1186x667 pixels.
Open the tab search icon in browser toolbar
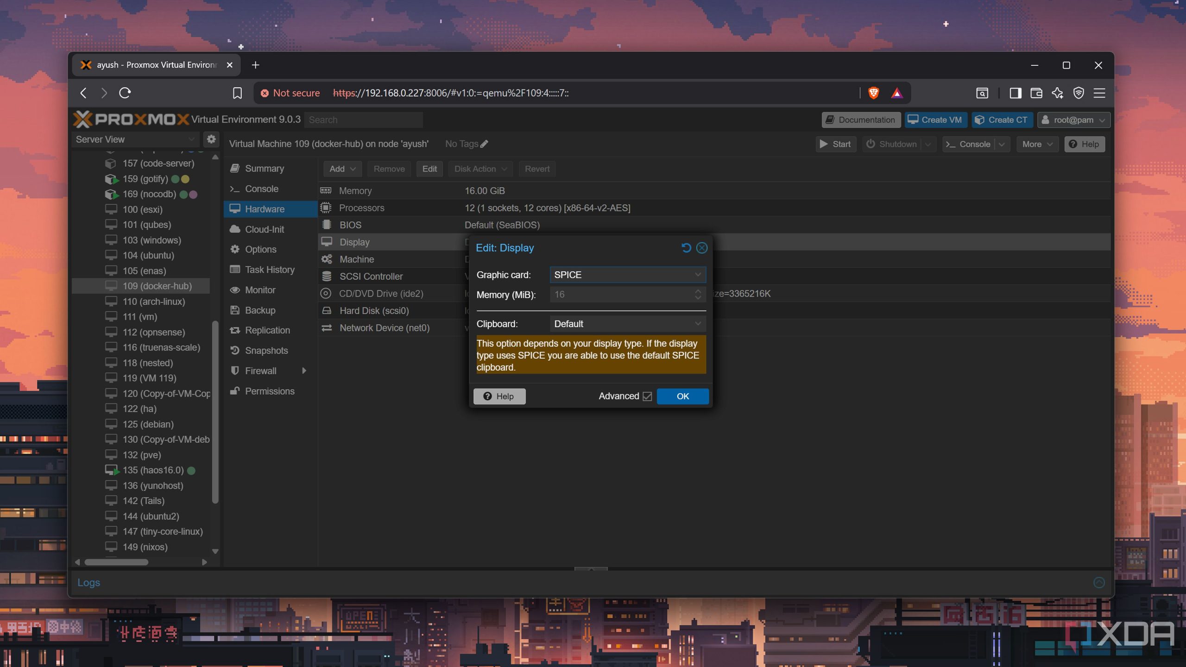point(982,93)
